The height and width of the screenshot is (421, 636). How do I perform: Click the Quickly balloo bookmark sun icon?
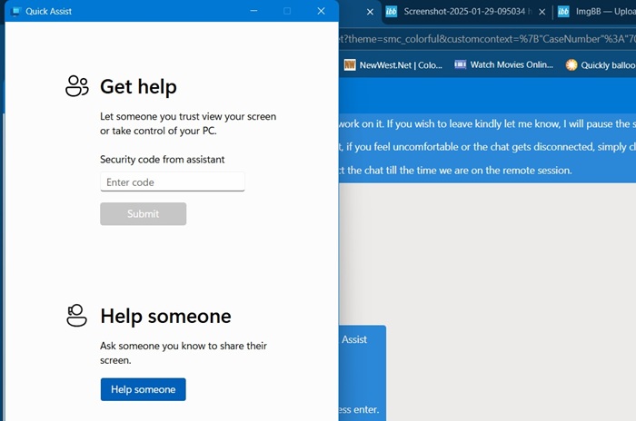click(571, 64)
